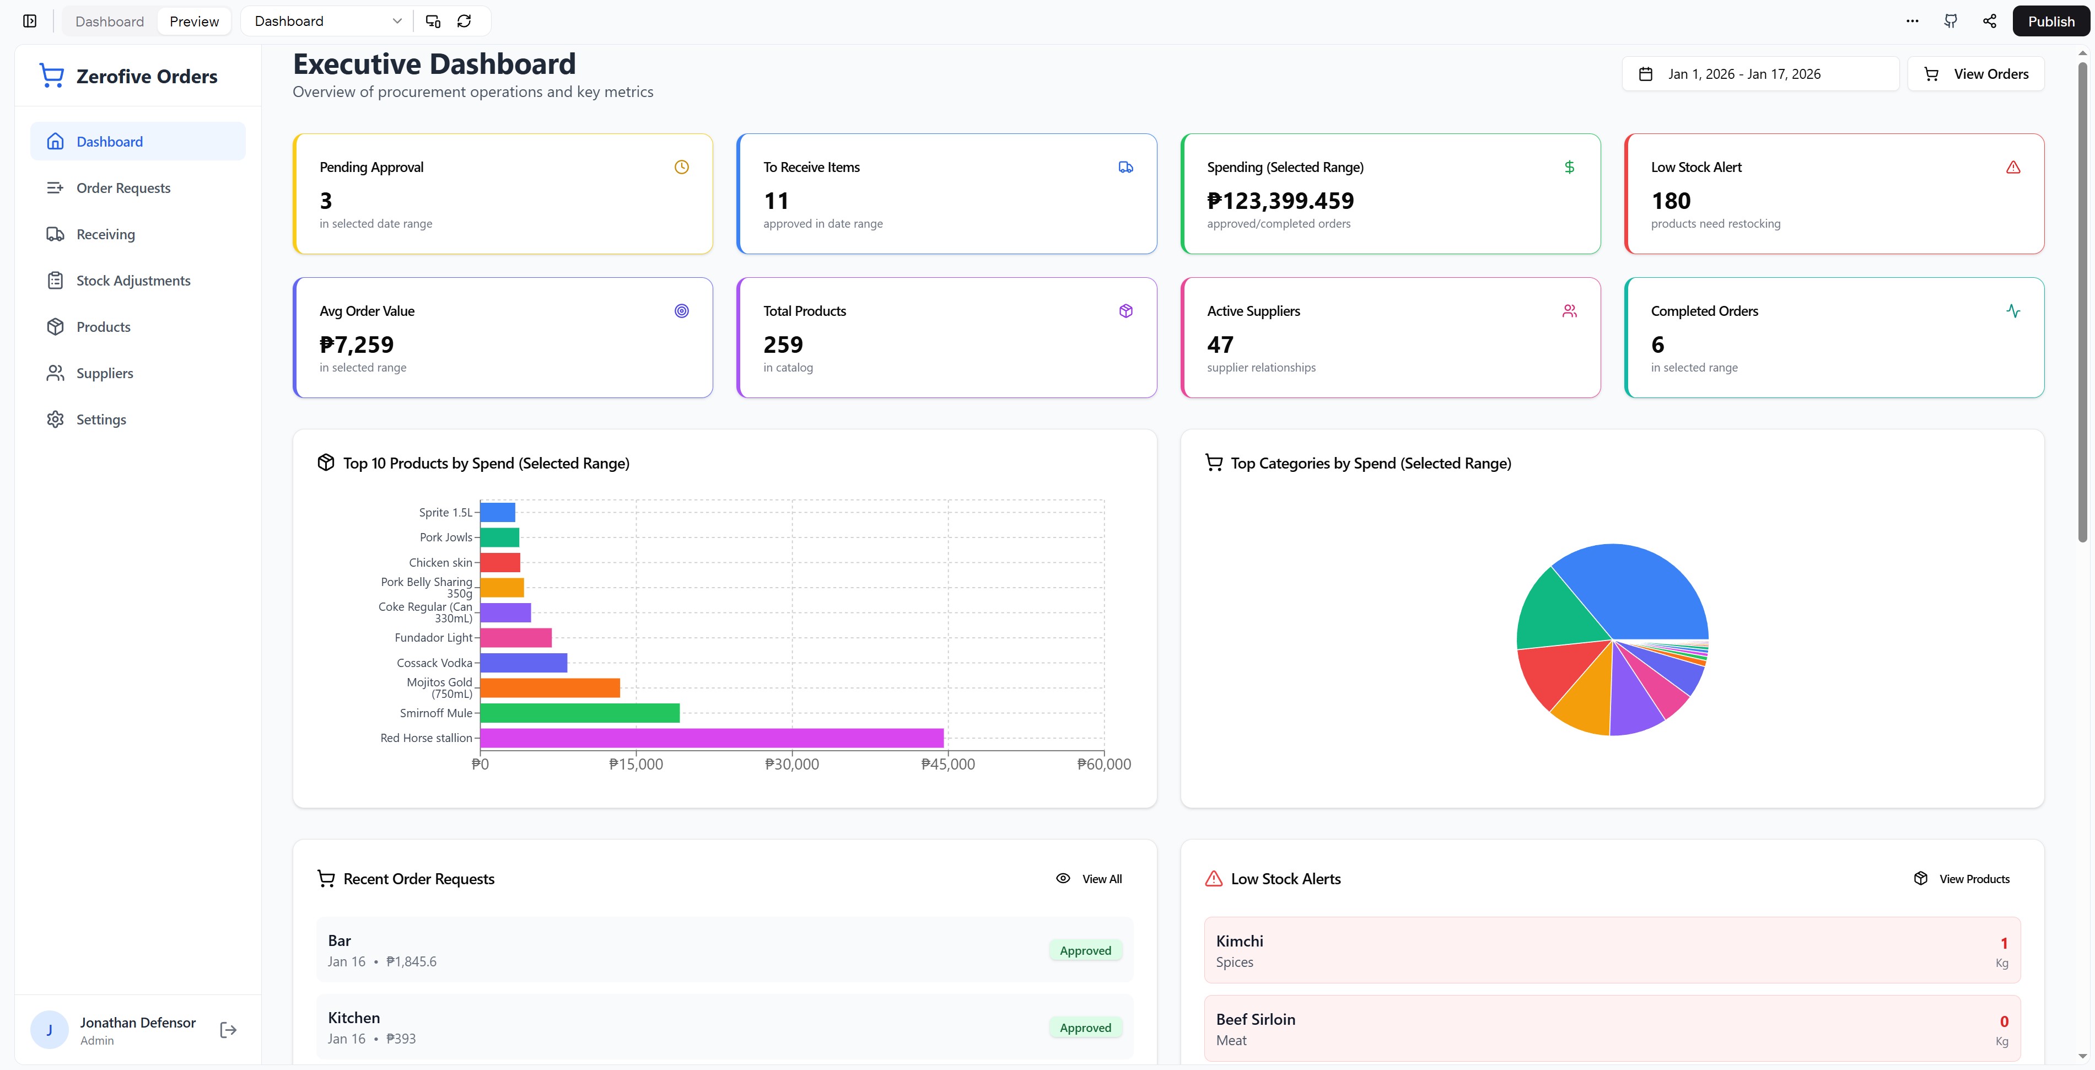Open the Bar order request row
The width and height of the screenshot is (2095, 1070).
tap(724, 950)
